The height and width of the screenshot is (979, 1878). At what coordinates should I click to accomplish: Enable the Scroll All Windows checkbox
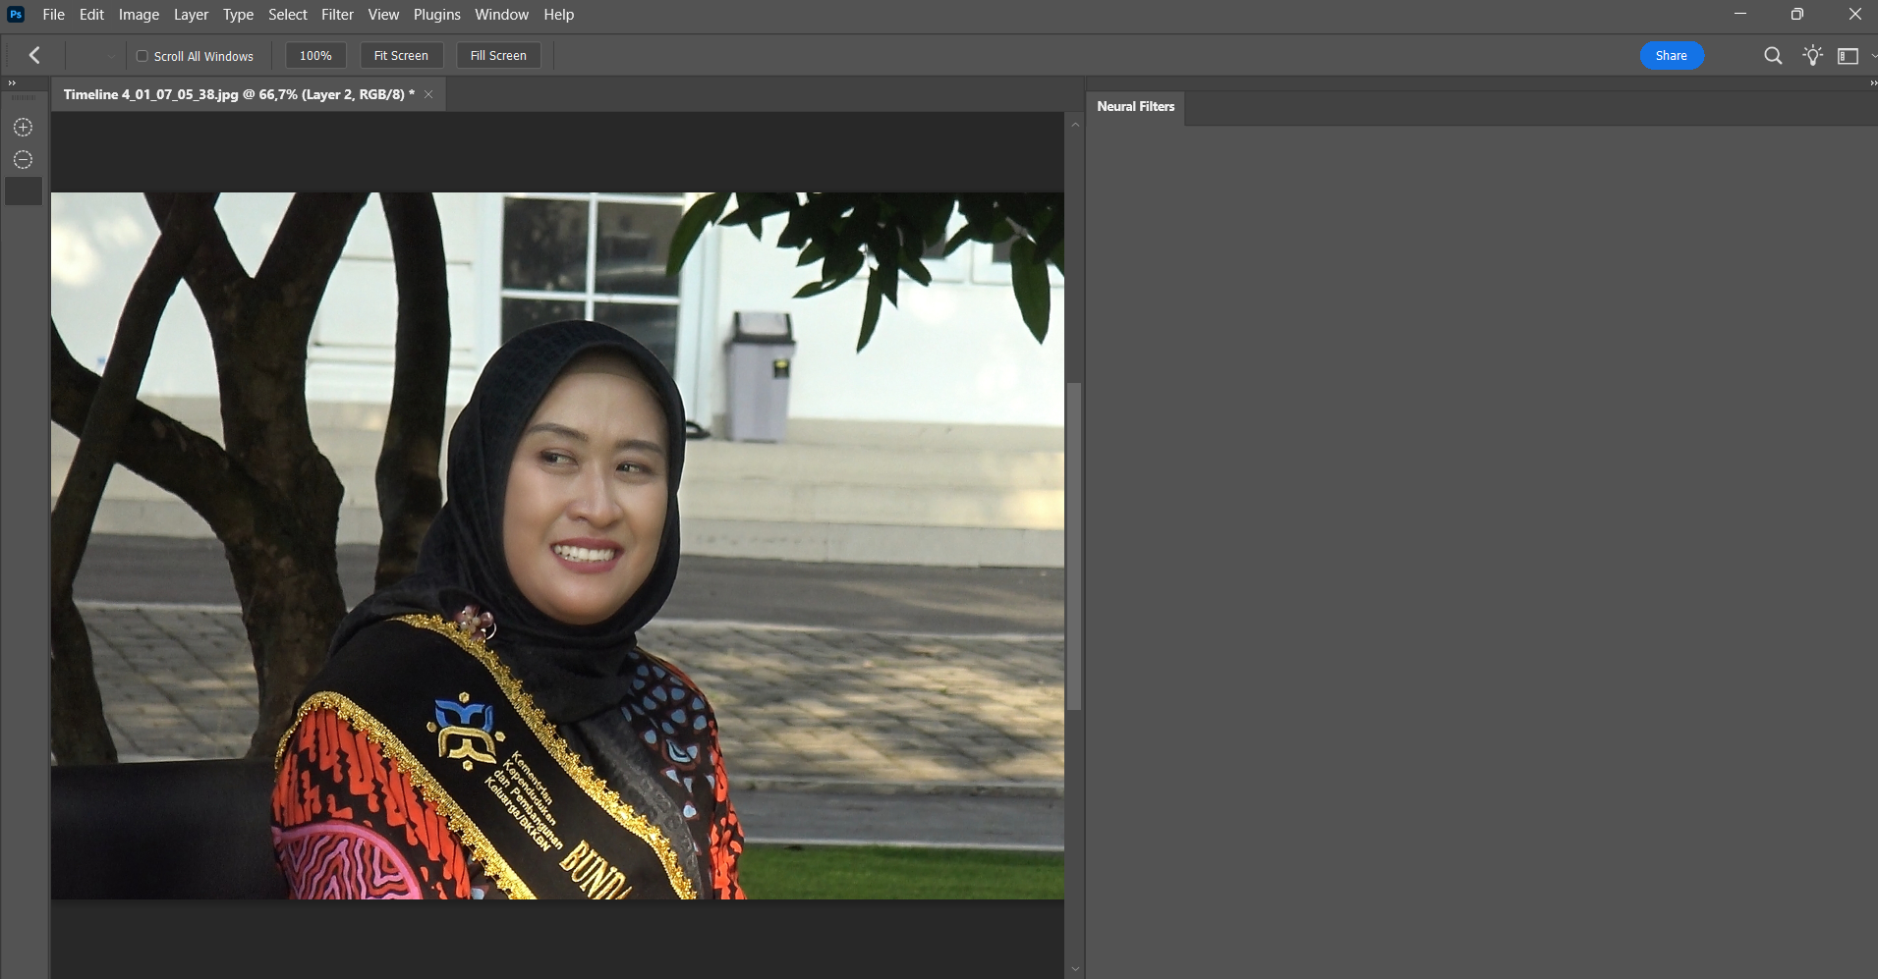pos(142,56)
